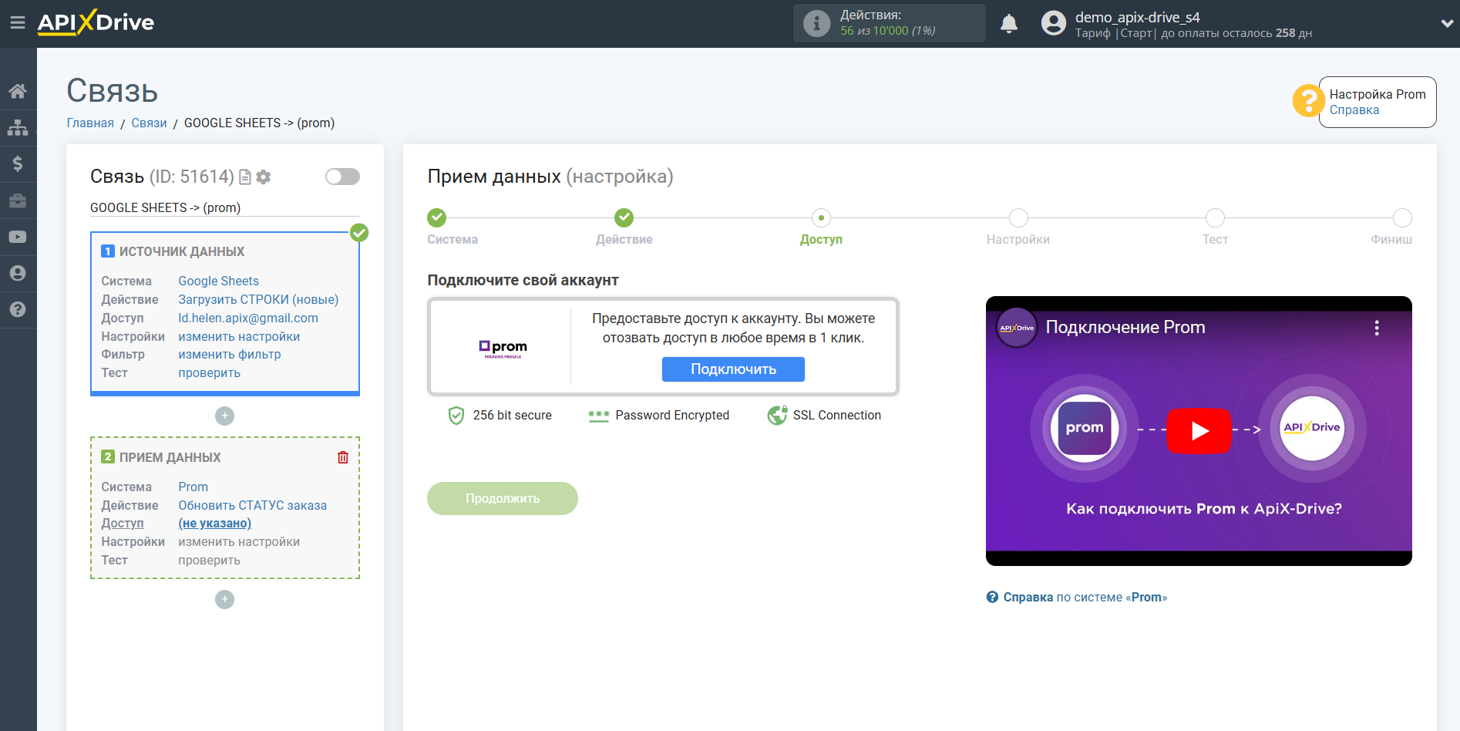
Task: Expand the account dropdown arrow
Action: click(x=1446, y=23)
